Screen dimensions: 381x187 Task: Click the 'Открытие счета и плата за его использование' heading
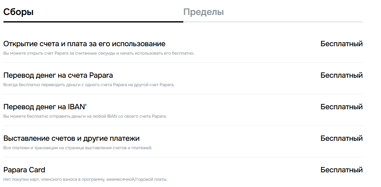84,44
